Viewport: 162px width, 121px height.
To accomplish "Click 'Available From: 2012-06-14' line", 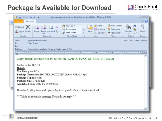I will 38,84.
